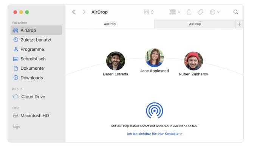This screenshot has height=153, width=257.
Task: Click the iCloud Drive cloud icon
Action: (16, 97)
